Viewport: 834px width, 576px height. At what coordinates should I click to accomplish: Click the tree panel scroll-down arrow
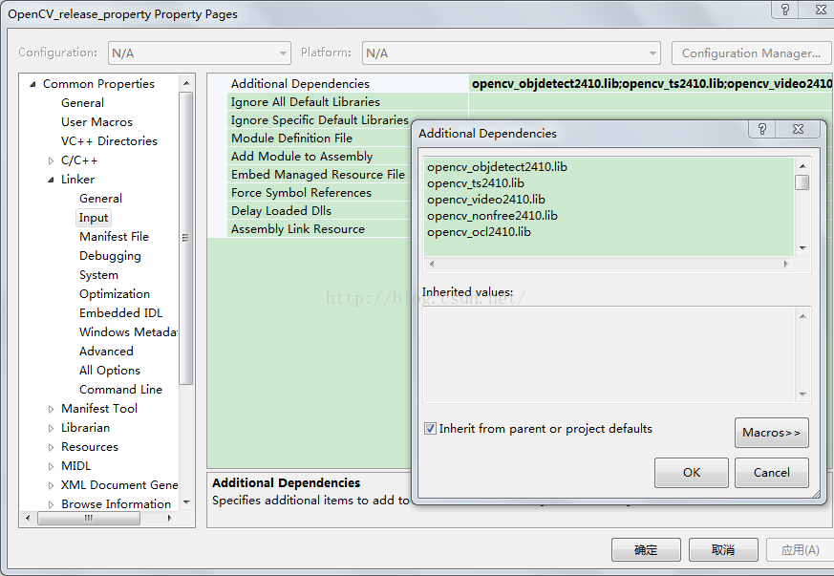(186, 502)
